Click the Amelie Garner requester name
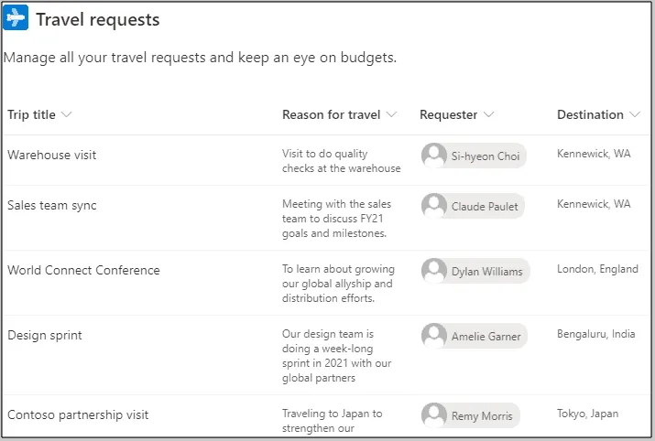Screen dimensions: 655x441 [x=486, y=337]
